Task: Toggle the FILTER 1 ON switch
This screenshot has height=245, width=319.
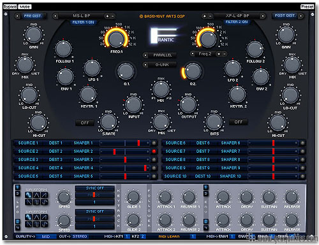Action: tap(83, 22)
